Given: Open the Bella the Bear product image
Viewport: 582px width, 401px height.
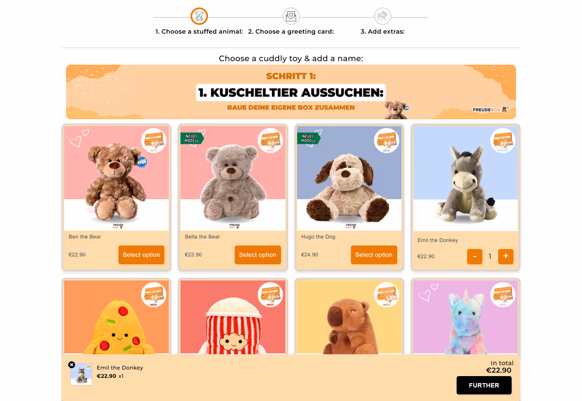Looking at the screenshot, I should click(x=233, y=178).
